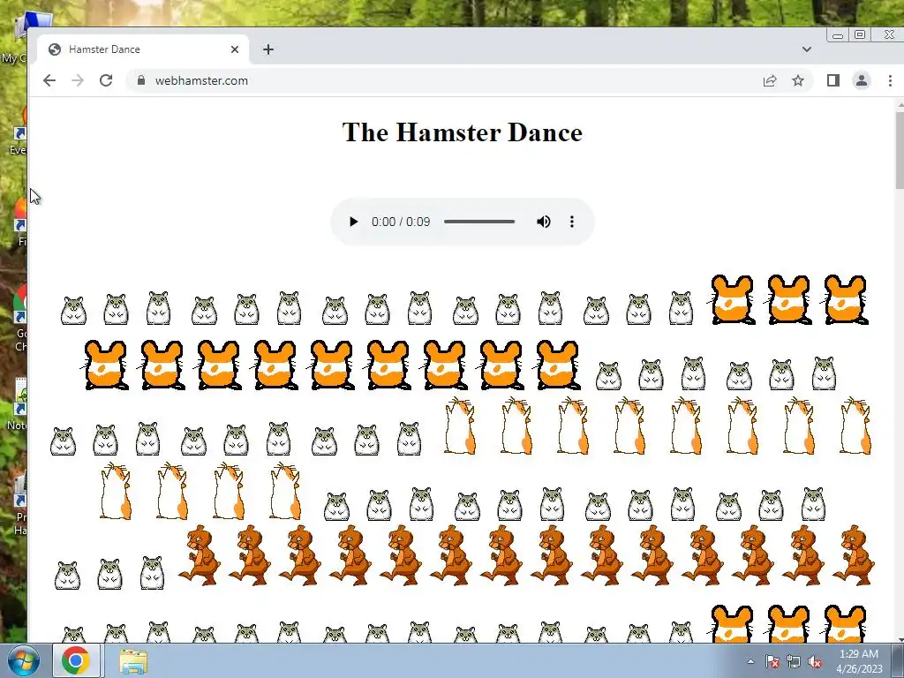This screenshot has height=678, width=904.
Task: Open the 1:29 AM clock and date
Action: (x=859, y=661)
